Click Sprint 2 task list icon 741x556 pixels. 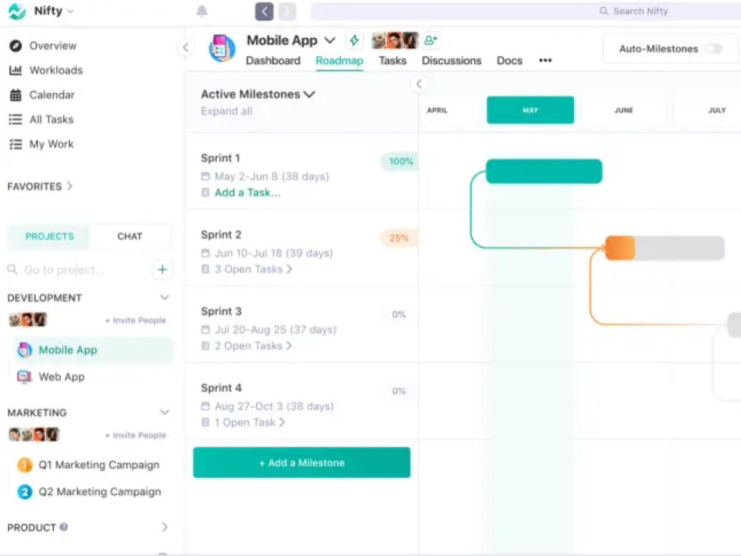tap(206, 269)
